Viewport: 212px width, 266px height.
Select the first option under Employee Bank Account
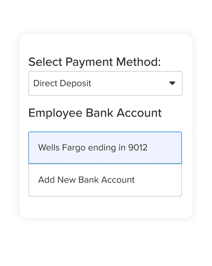tap(105, 147)
